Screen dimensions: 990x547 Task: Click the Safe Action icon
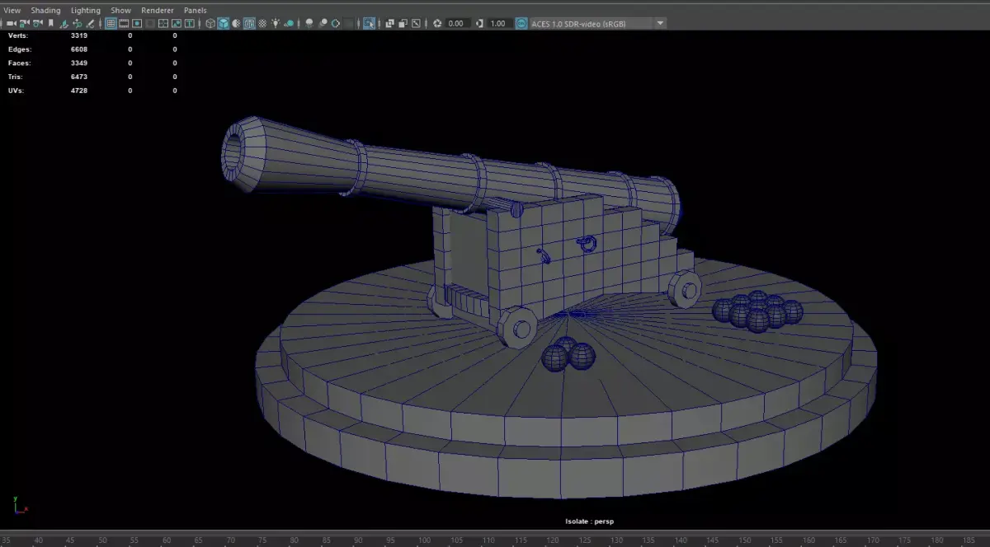coord(176,23)
